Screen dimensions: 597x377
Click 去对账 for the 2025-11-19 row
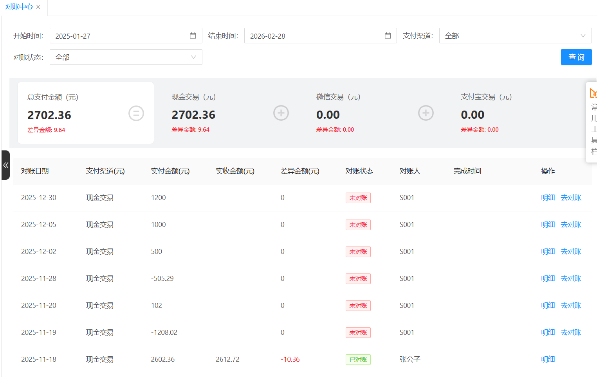(571, 332)
